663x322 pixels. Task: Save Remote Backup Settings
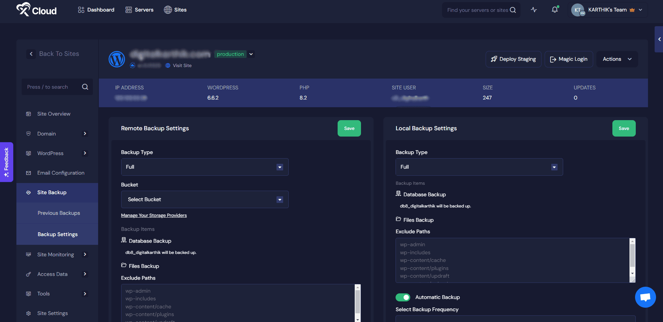point(349,129)
